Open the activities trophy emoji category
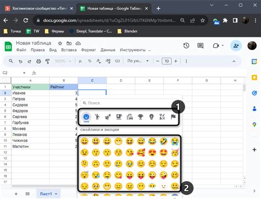 (x=140, y=117)
